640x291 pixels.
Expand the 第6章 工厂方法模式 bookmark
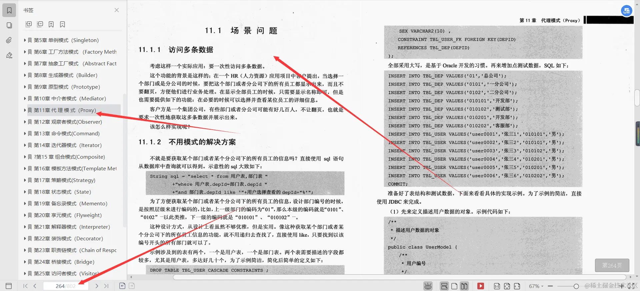click(25, 52)
